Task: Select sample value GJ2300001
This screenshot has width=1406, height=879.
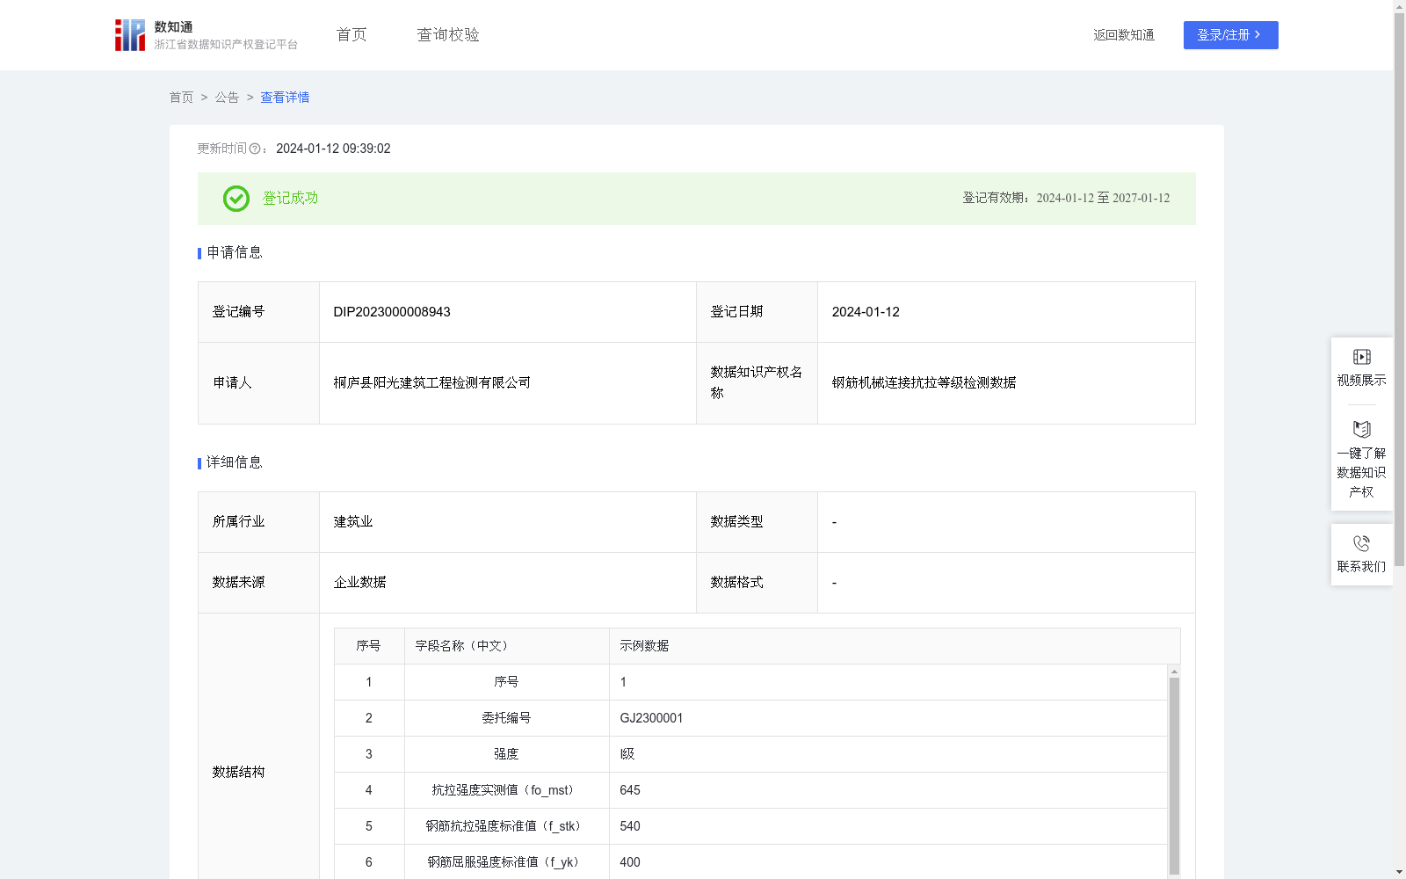Action: (x=651, y=718)
